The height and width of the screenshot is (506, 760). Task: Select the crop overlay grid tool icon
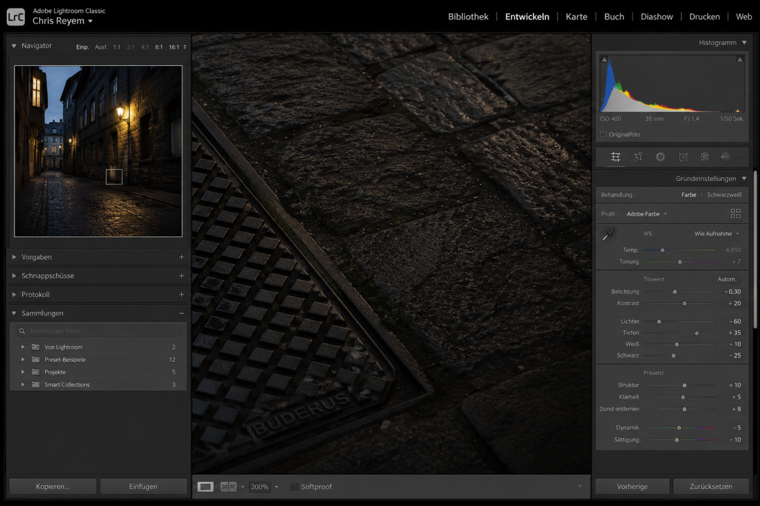pos(615,157)
